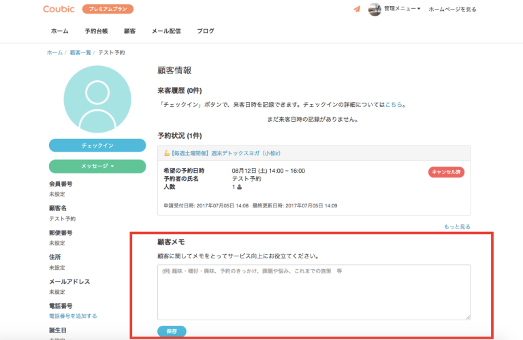The image size is (523, 340).
Task: Open the メール配信 navigation tab
Action: click(x=166, y=31)
